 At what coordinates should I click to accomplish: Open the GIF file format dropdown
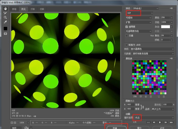pos(139,13)
